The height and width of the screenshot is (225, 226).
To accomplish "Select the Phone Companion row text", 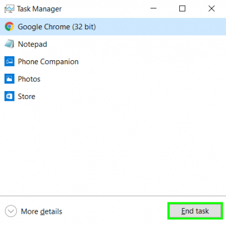I will click(x=48, y=62).
